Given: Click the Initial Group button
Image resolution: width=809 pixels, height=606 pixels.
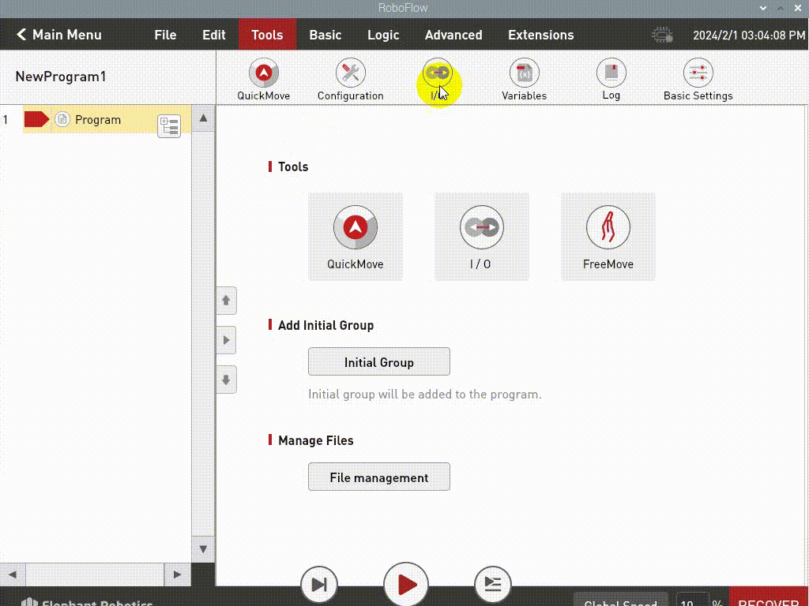Looking at the screenshot, I should pyautogui.click(x=379, y=361).
